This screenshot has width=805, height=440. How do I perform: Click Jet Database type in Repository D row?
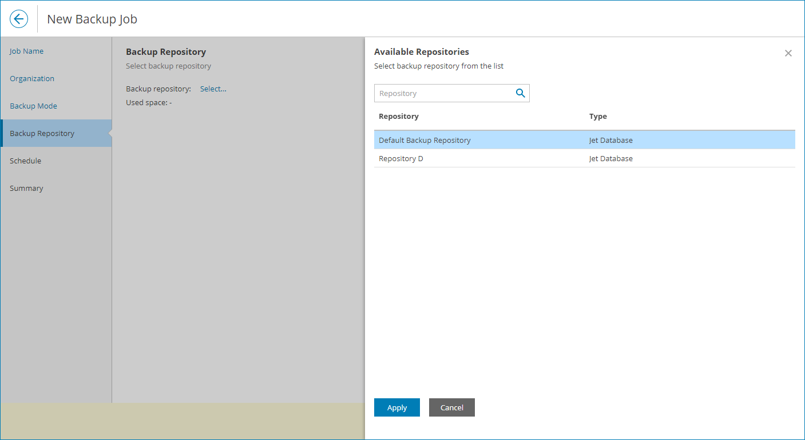610,158
